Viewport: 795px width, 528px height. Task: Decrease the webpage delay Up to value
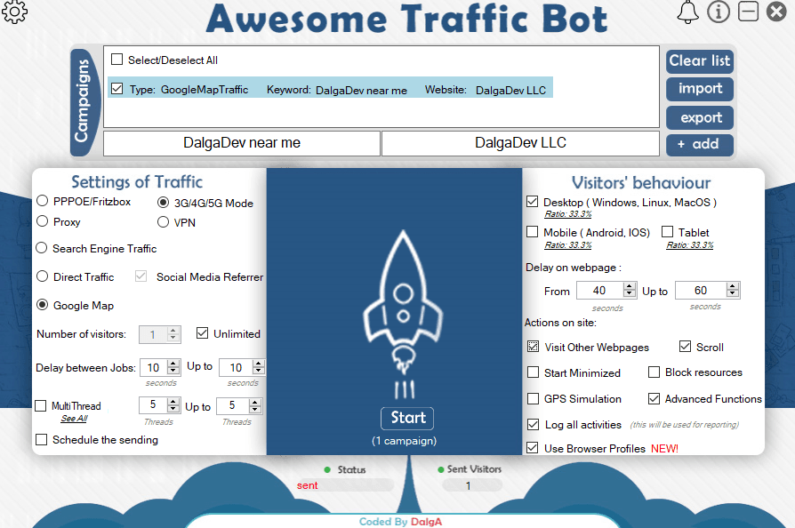click(x=732, y=294)
